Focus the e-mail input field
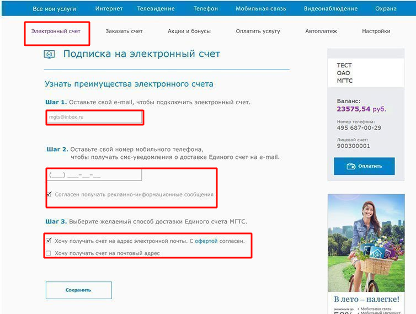This screenshot has width=416, height=314. coord(95,117)
